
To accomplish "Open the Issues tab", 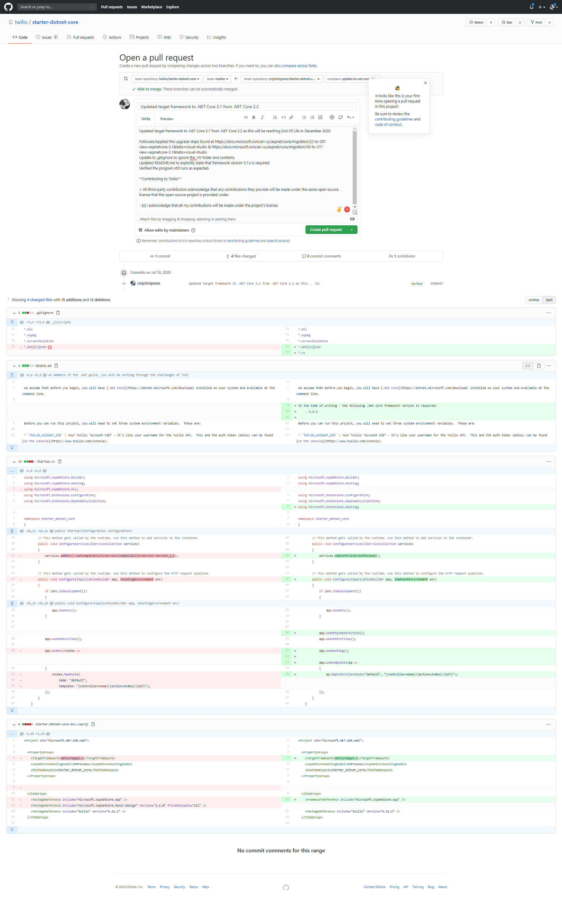I will (x=47, y=37).
